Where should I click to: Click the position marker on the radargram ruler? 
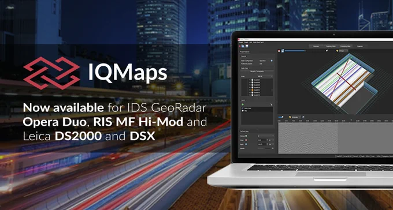[351, 120]
